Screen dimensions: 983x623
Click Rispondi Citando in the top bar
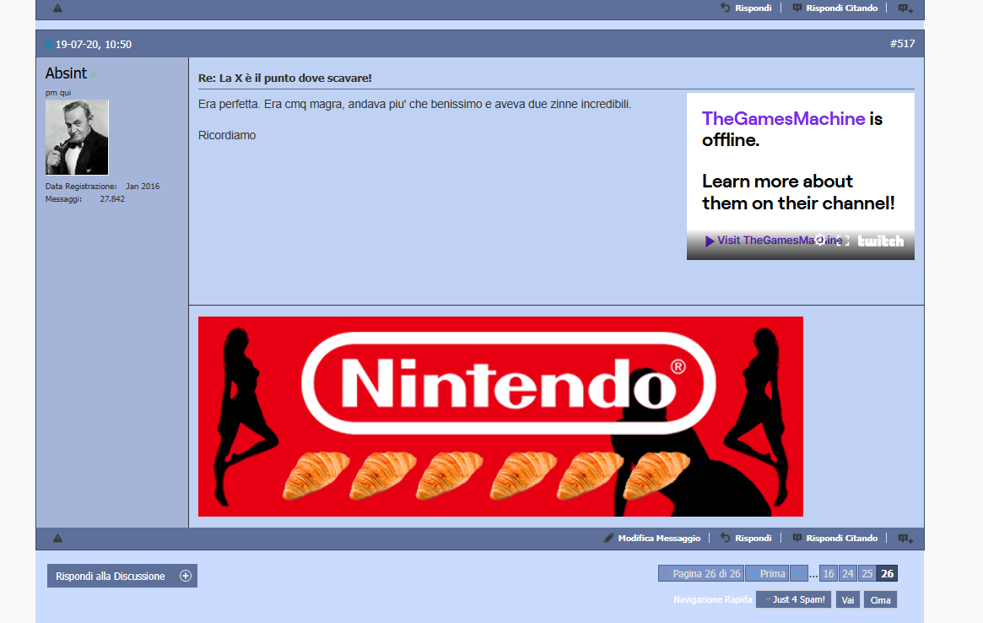click(835, 8)
